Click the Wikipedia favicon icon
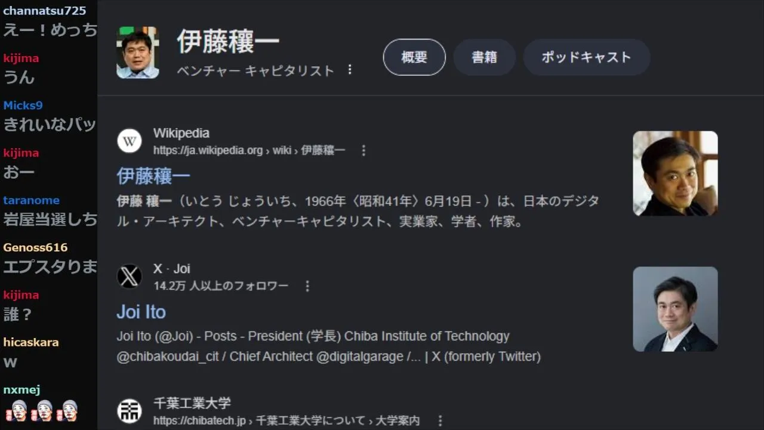This screenshot has height=430, width=764. (x=130, y=142)
